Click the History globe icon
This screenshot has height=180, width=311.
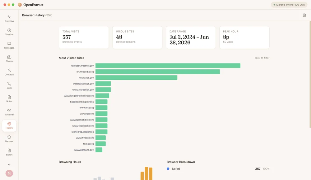9,124
